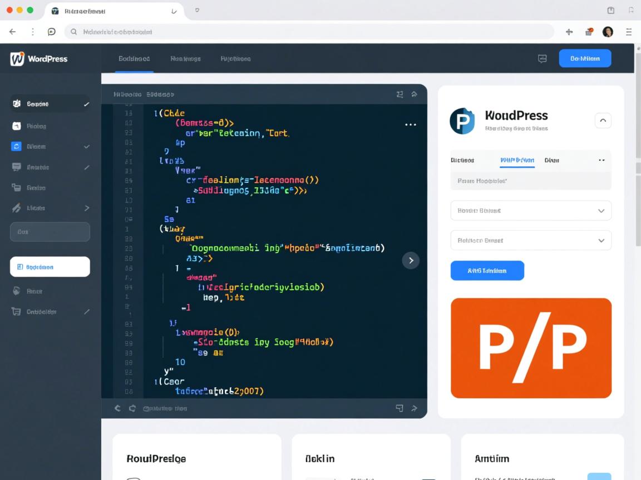Open the first dropdown in the plugin details panel

(x=530, y=211)
